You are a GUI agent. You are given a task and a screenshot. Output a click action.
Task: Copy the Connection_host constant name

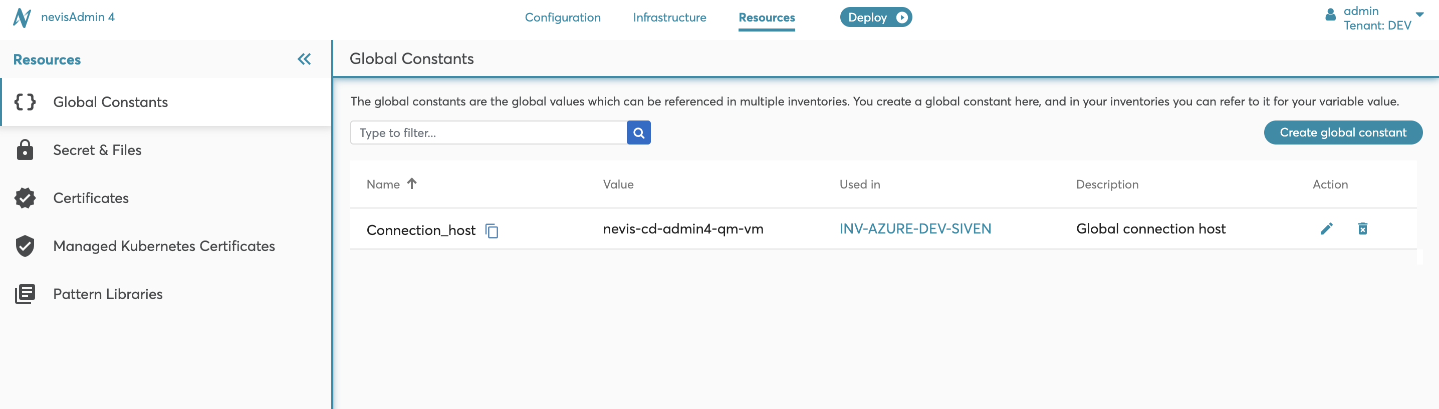tap(492, 230)
